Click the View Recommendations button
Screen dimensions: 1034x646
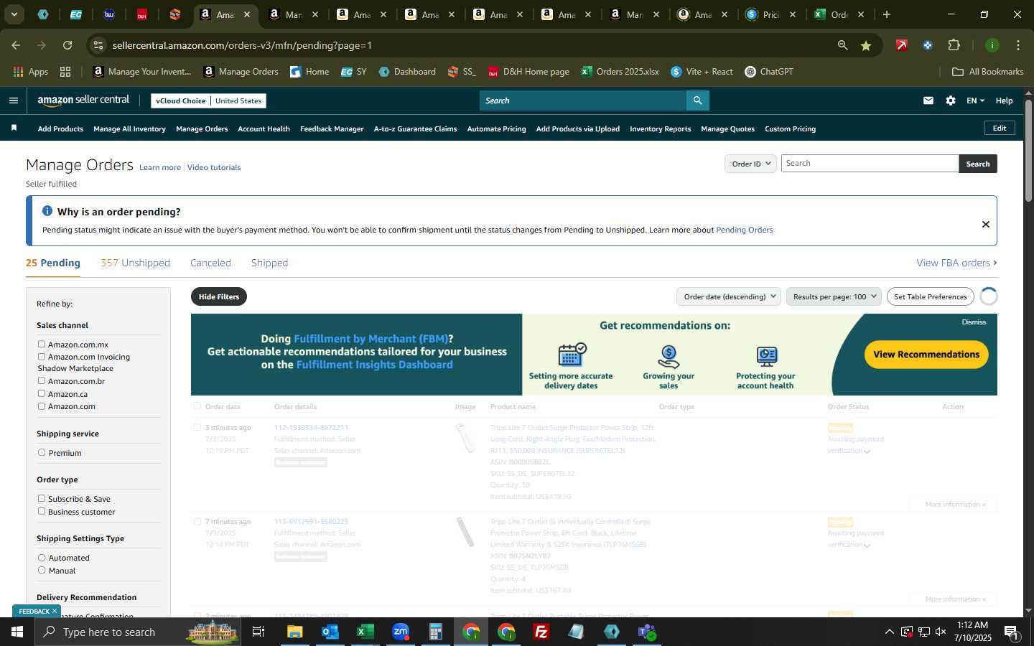click(x=926, y=355)
